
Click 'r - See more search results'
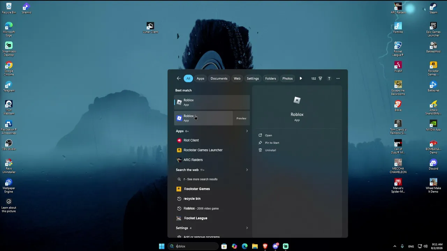[212, 179]
